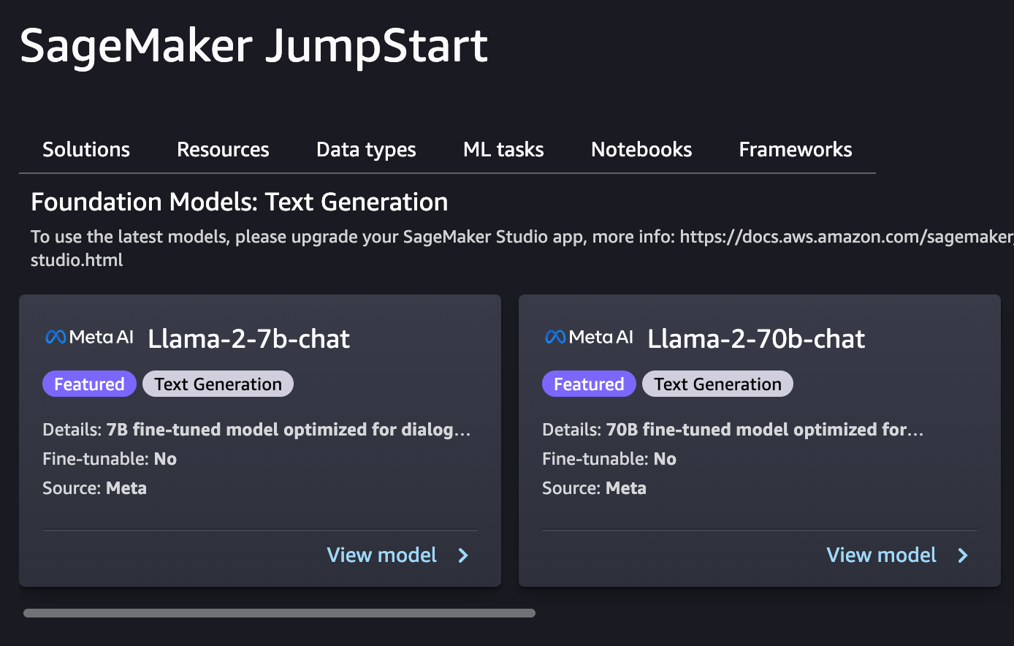
Task: Click chevron arrow beside Llama-2-70b-chat View model
Action: [963, 555]
